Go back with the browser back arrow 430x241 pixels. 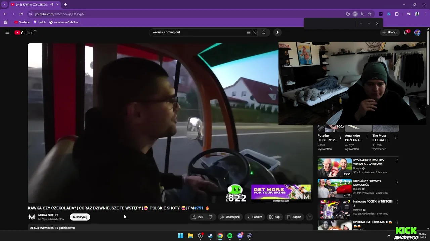click(x=5, y=14)
